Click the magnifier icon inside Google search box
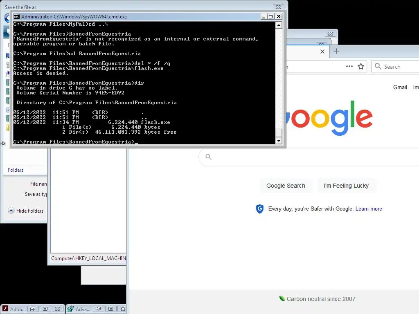Screen dimensions: 419x314 coord(208,157)
